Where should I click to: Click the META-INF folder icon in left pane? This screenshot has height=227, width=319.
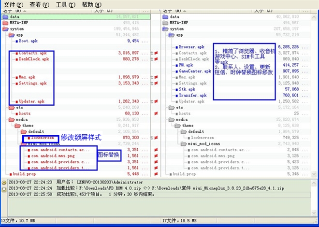click(x=5, y=23)
